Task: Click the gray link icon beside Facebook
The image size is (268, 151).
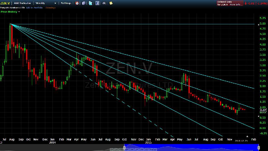Action: (104, 3)
